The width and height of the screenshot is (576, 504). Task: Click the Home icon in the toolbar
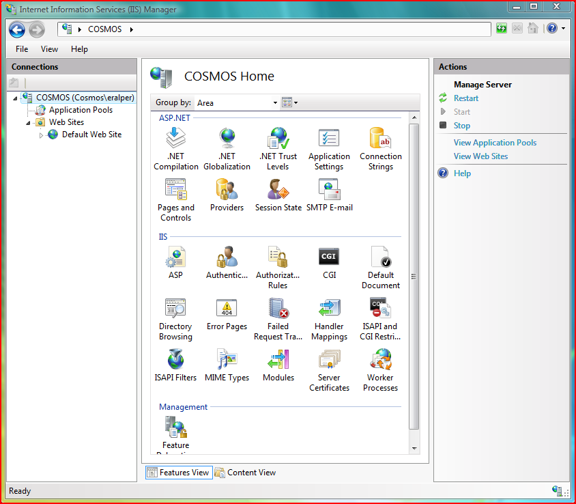[x=532, y=28]
